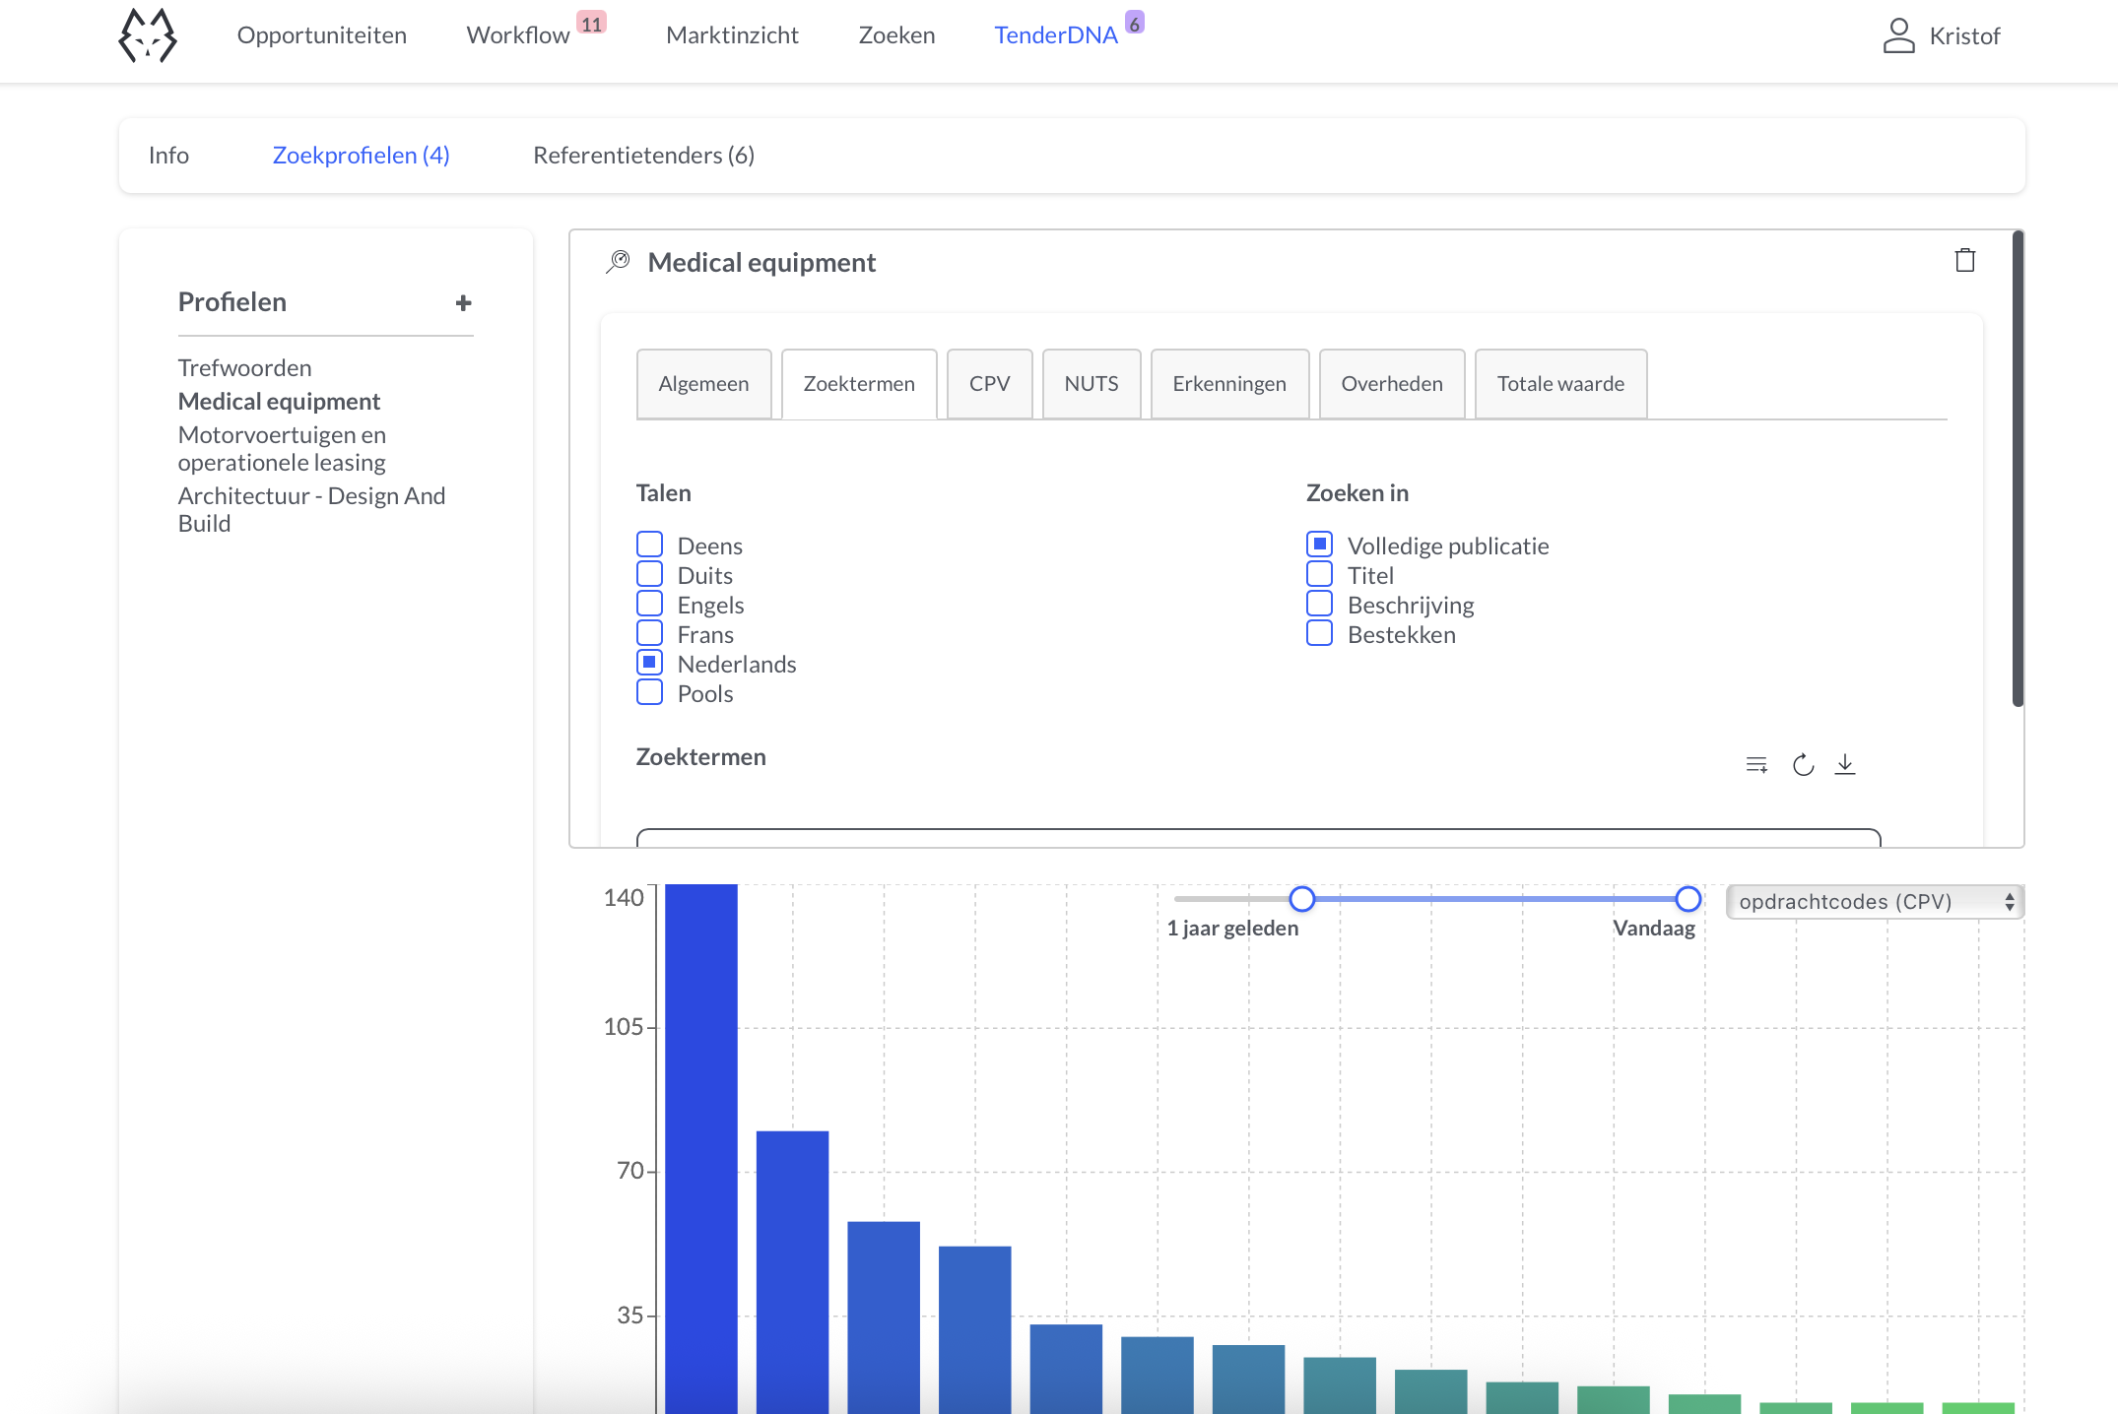
Task: Switch to the NUTS tab
Action: (1091, 383)
